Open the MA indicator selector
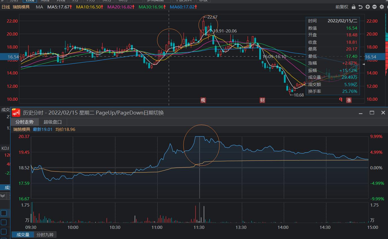 tap(39, 7)
